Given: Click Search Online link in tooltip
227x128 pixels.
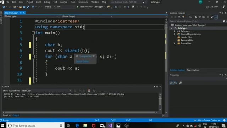Looking at the screenshot, I should coord(82,62).
